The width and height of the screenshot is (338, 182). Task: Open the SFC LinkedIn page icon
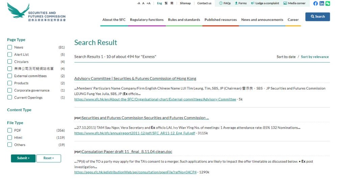321,3
